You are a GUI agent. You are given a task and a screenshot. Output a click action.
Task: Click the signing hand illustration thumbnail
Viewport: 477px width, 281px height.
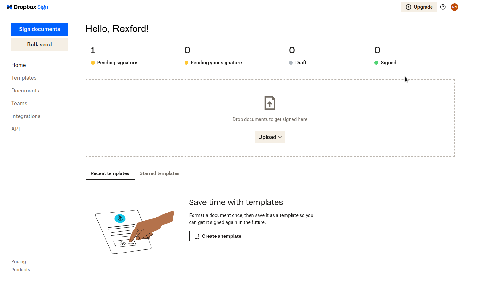click(x=134, y=231)
